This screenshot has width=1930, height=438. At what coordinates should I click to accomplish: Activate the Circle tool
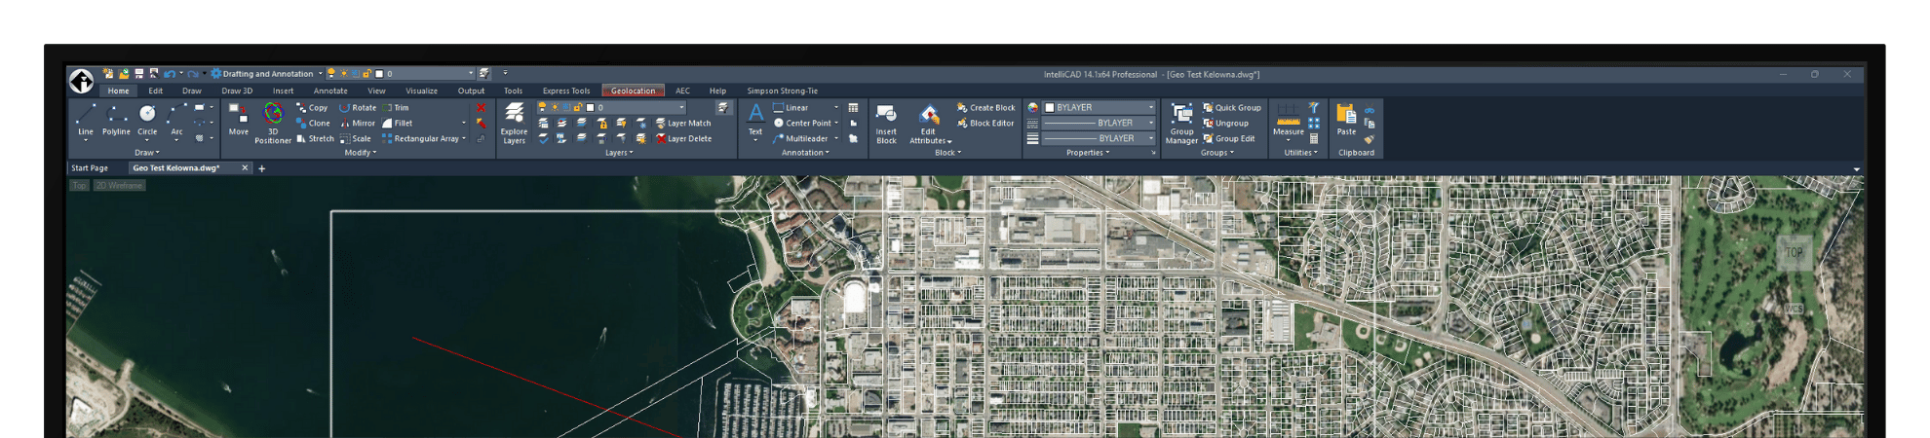click(x=147, y=119)
